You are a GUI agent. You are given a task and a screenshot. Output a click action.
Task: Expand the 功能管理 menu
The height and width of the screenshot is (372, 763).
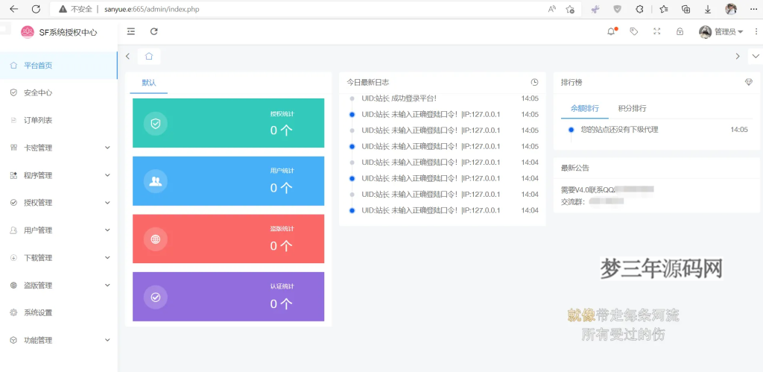[x=58, y=341]
